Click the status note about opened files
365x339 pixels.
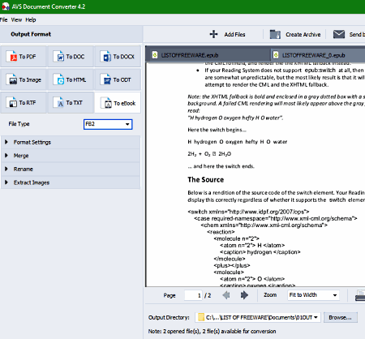click(x=212, y=332)
